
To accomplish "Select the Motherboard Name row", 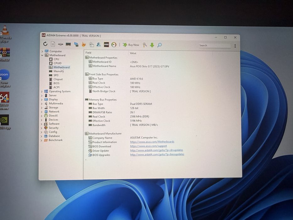I will click(x=129, y=66).
